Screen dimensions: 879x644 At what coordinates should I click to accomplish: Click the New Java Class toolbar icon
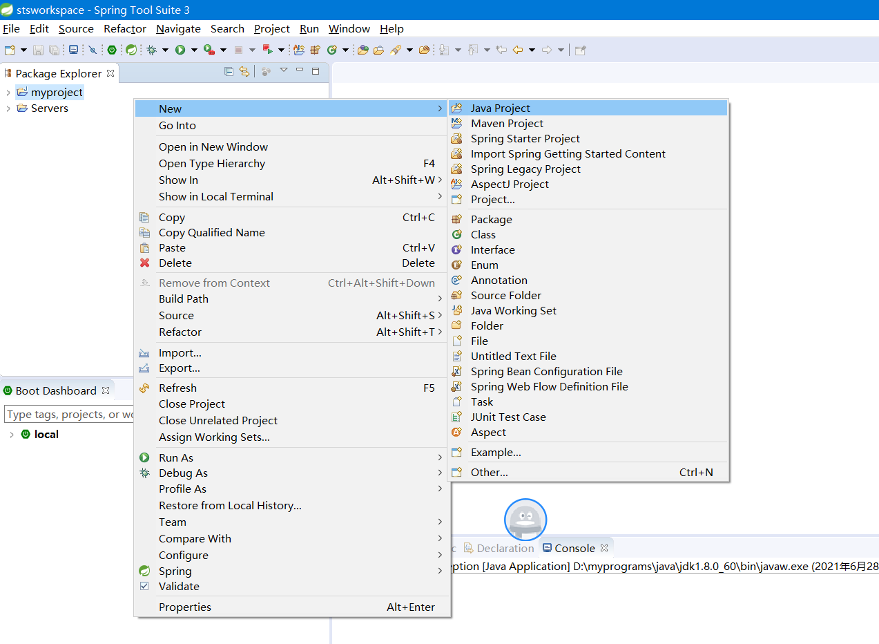331,50
